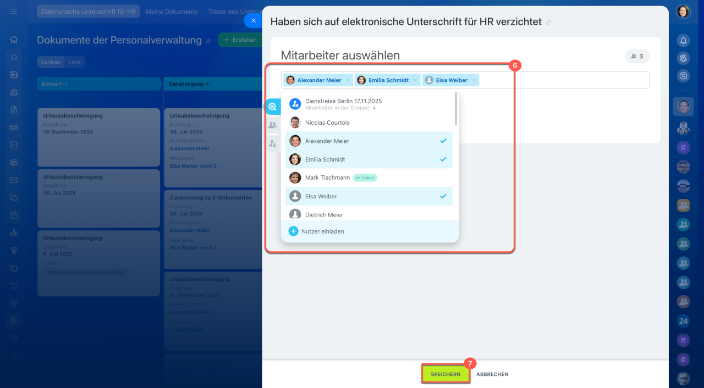This screenshot has height=388, width=704.
Task: Switch to Kanban view
Action: (x=51, y=62)
